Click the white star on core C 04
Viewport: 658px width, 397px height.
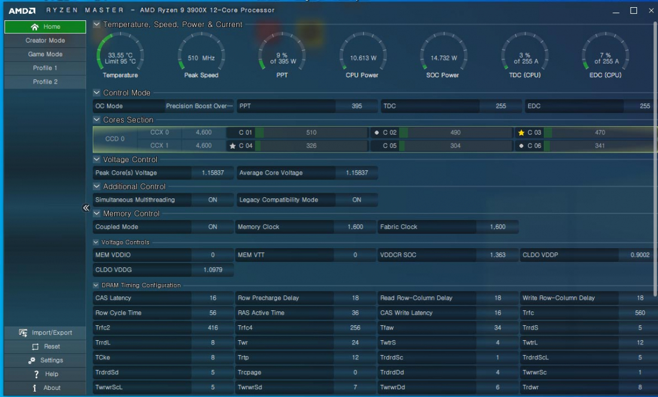233,146
